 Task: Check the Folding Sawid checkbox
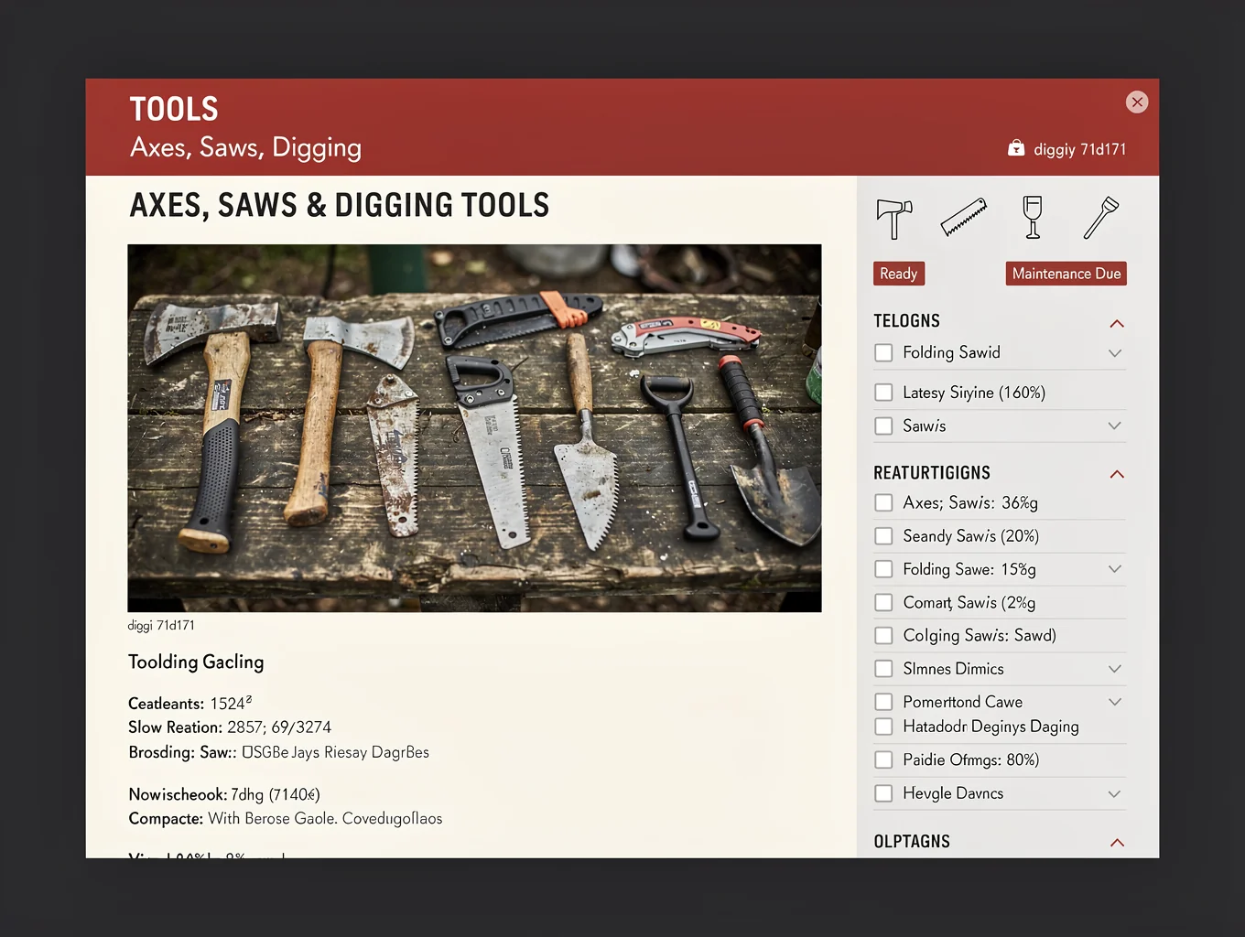(x=883, y=352)
